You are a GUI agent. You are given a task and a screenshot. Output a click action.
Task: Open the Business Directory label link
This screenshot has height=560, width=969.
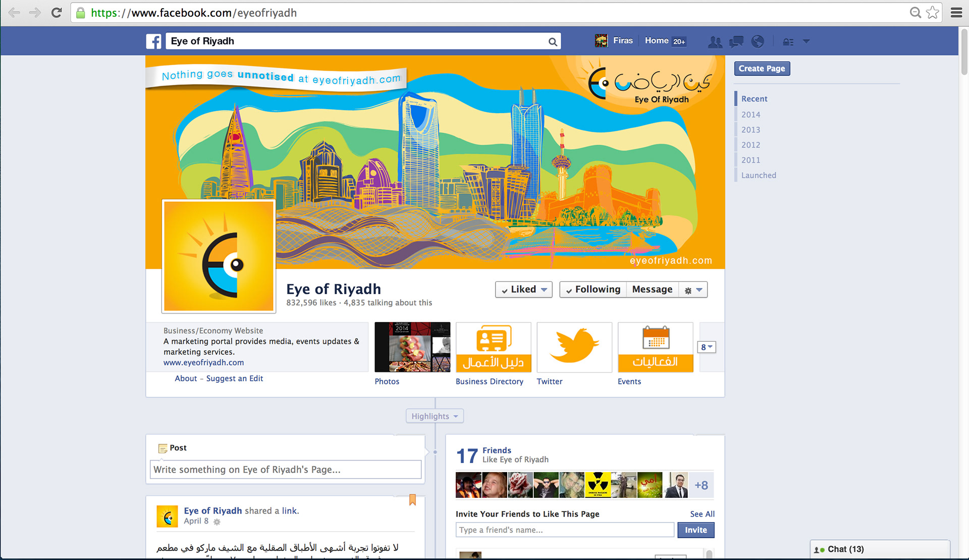coord(489,382)
